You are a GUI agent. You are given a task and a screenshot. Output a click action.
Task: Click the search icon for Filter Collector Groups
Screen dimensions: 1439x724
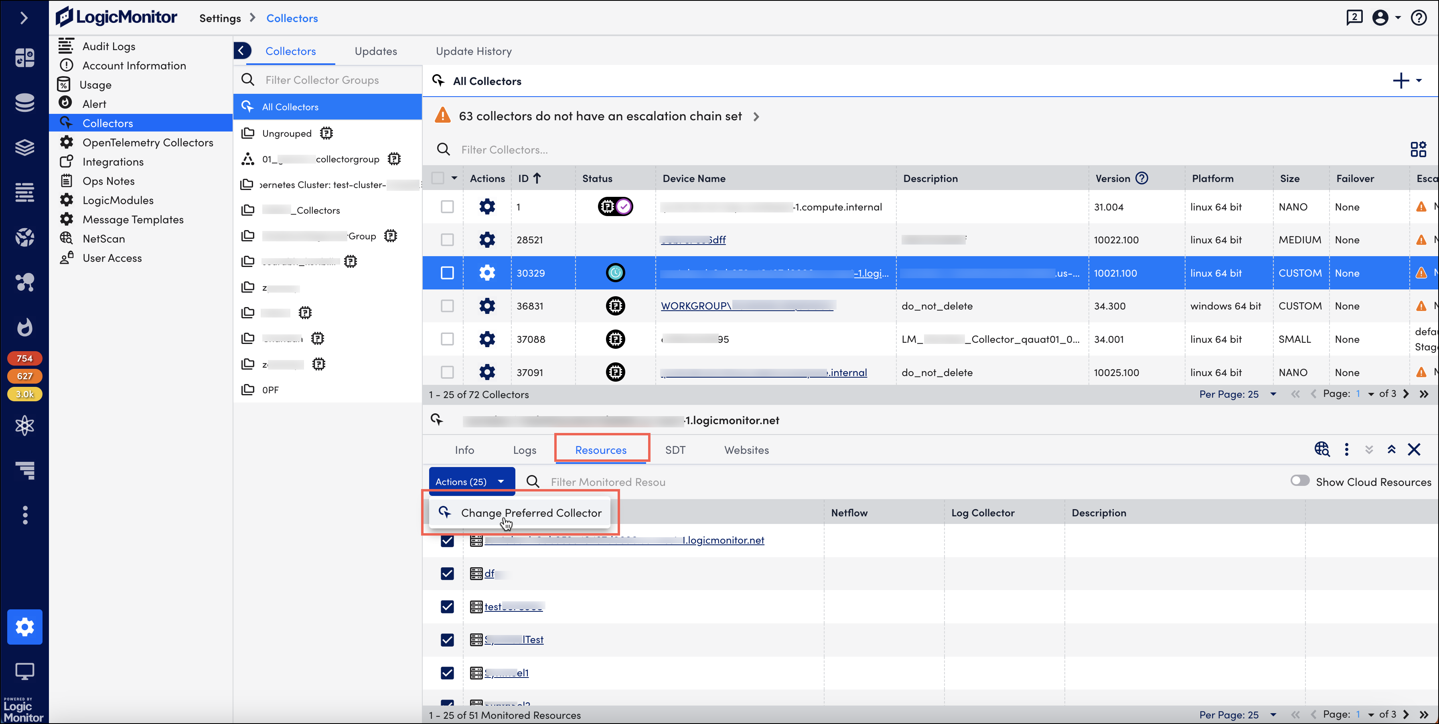(247, 80)
